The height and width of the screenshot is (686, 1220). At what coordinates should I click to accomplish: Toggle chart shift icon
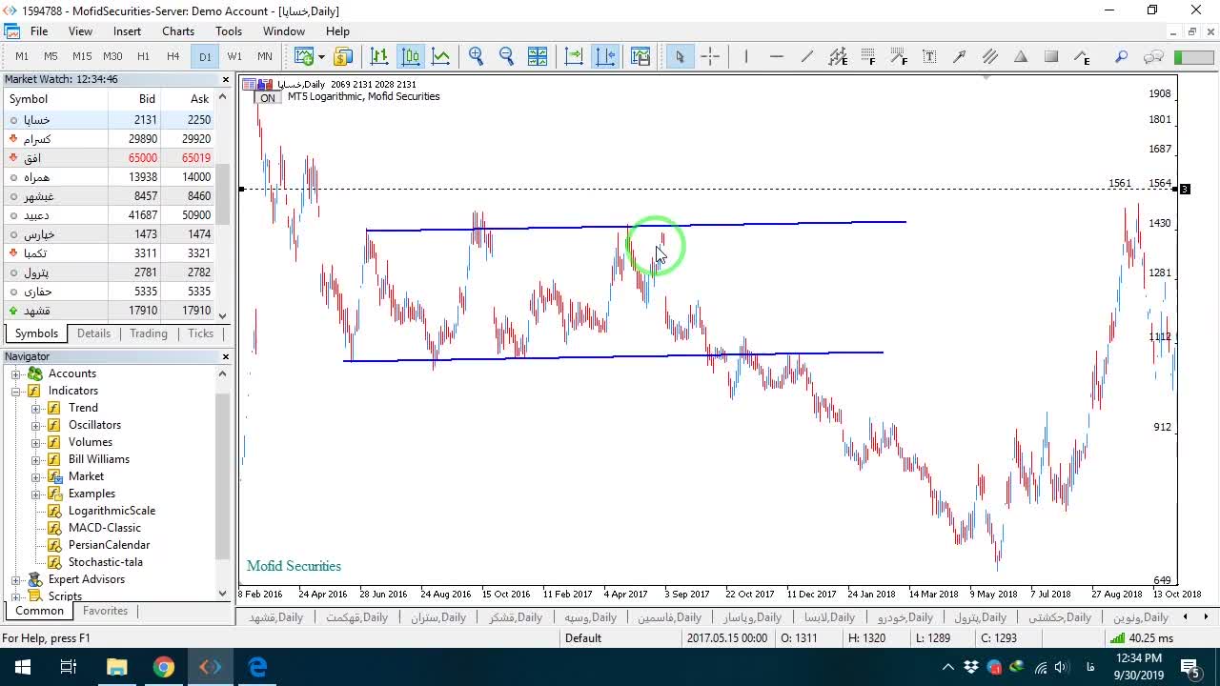[x=605, y=56]
